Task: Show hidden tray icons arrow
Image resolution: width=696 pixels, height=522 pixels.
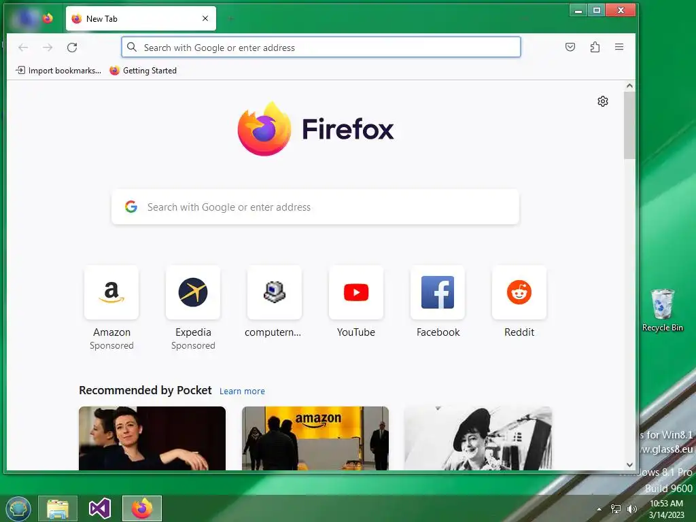Action: (599, 509)
